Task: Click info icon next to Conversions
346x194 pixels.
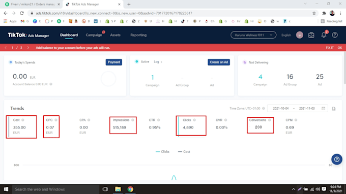Action: tap(270, 120)
